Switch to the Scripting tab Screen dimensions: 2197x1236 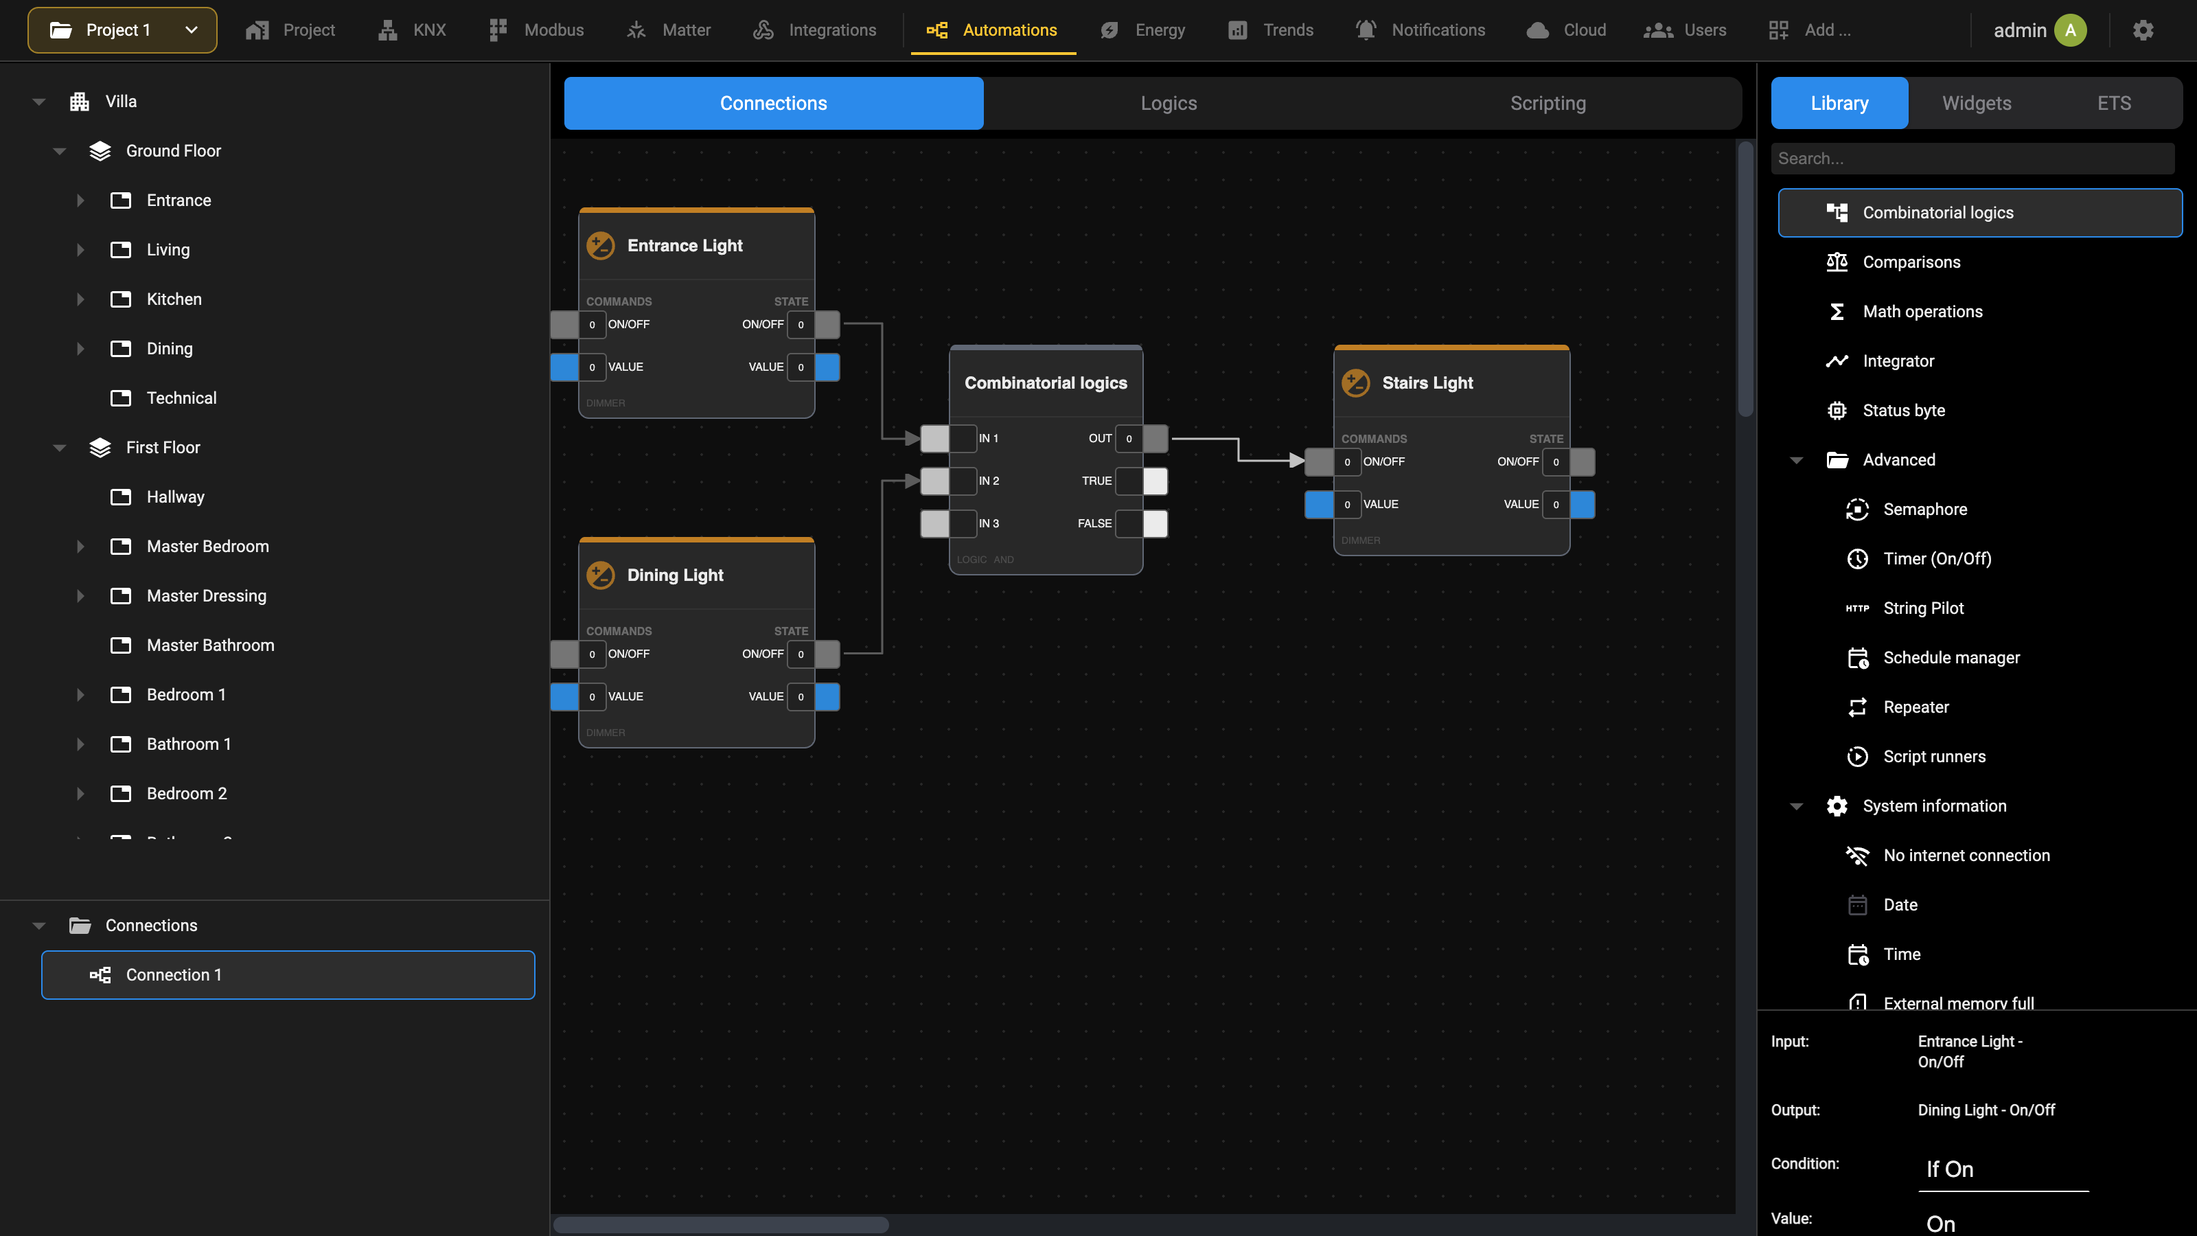(1548, 103)
